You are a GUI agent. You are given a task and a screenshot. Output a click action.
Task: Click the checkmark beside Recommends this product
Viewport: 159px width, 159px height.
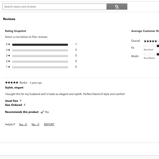coord(42,112)
